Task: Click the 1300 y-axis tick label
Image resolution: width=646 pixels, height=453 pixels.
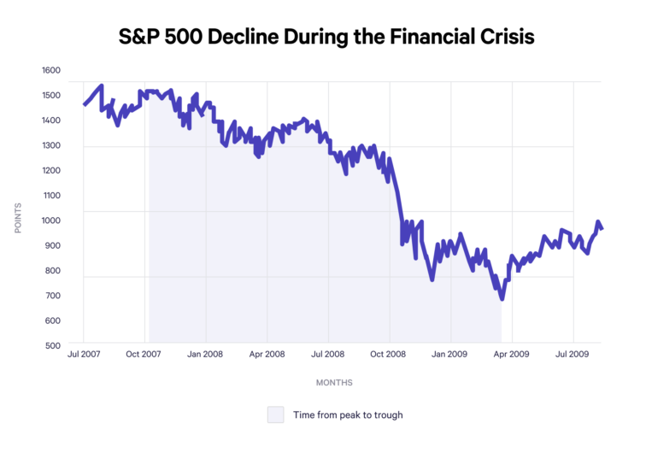Action: [51, 145]
